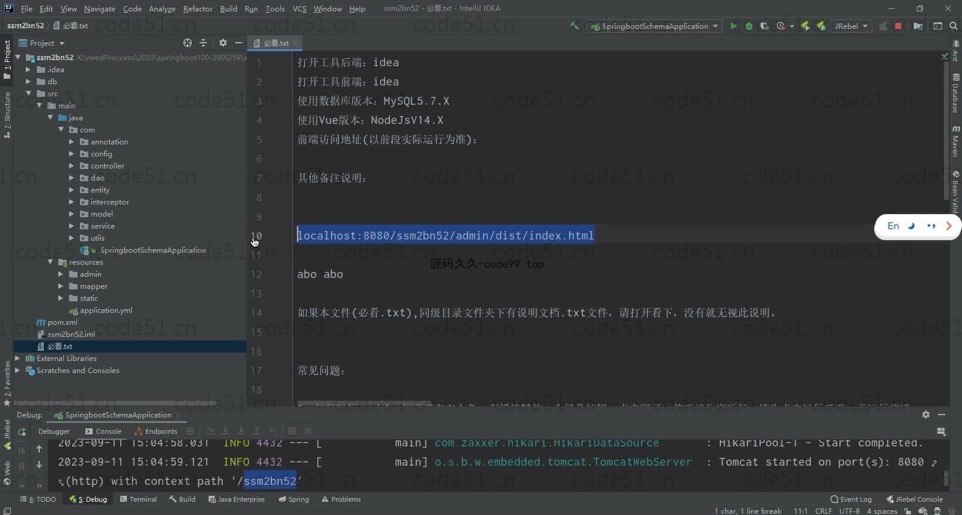Start debugging with the green bug icon

point(749,26)
